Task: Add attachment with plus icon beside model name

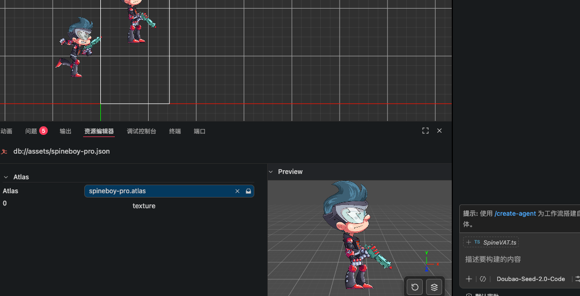Action: pos(468,279)
